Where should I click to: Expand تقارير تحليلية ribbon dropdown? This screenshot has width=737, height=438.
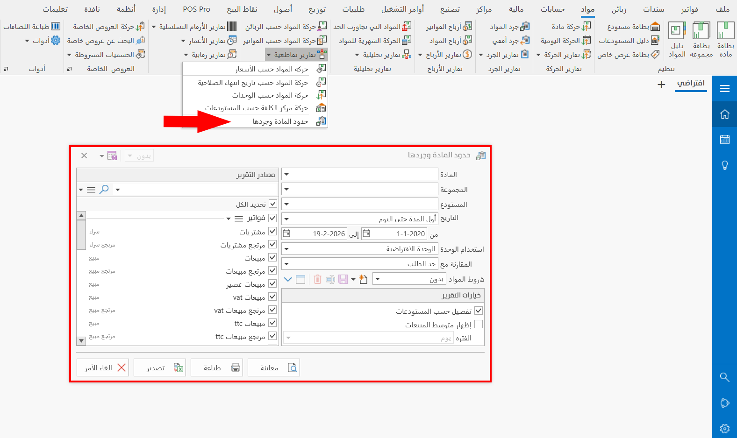coord(383,55)
